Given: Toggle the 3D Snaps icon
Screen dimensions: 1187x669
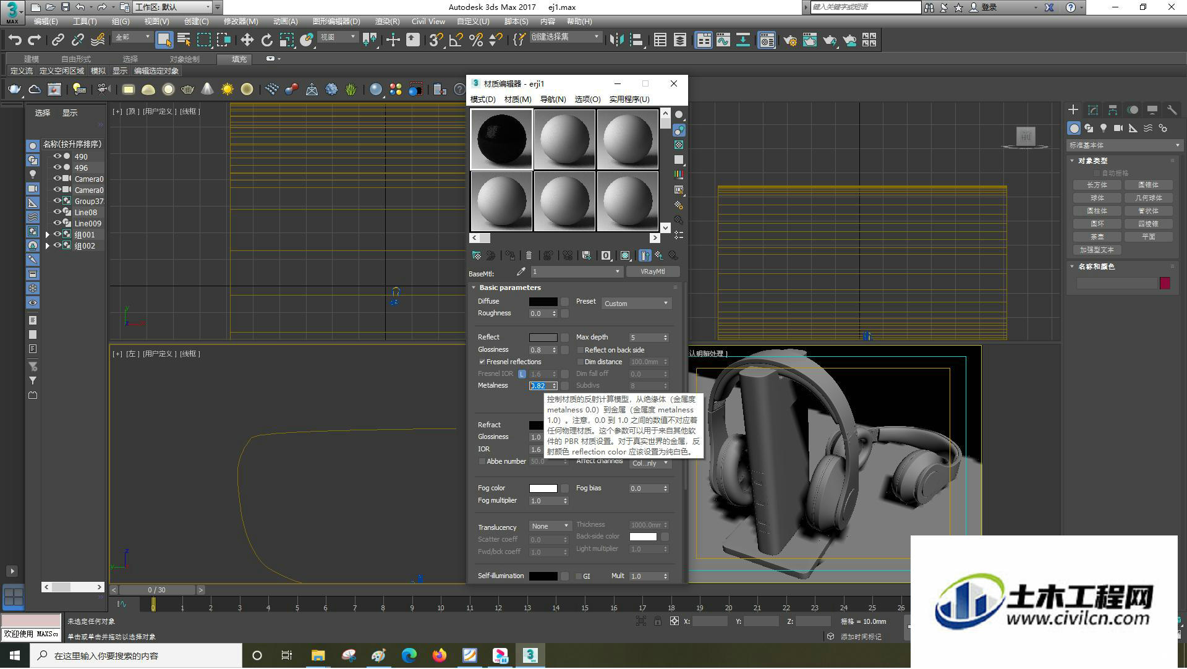Looking at the screenshot, I should [x=436, y=40].
